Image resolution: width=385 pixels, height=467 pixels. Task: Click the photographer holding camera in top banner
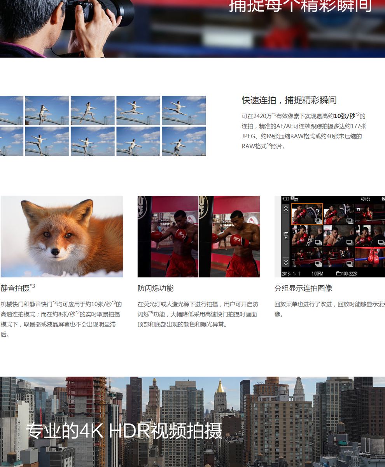67,29
